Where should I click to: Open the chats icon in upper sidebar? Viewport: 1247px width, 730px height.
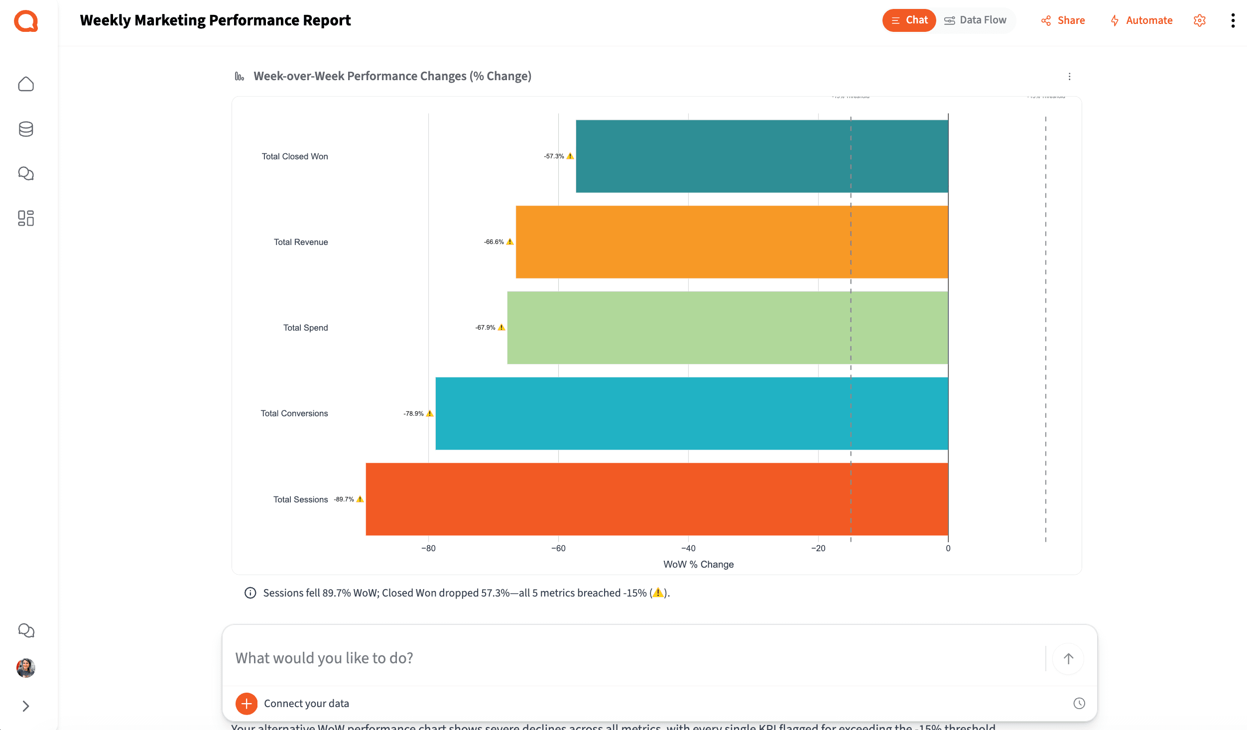(x=26, y=173)
